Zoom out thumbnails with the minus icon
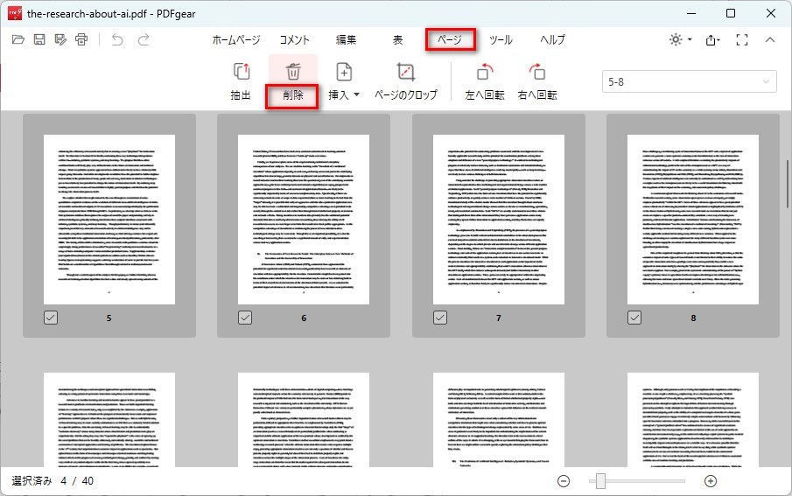 tap(564, 481)
